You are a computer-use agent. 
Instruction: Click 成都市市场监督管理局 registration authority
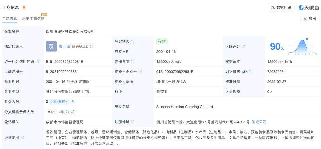click(x=65, y=122)
